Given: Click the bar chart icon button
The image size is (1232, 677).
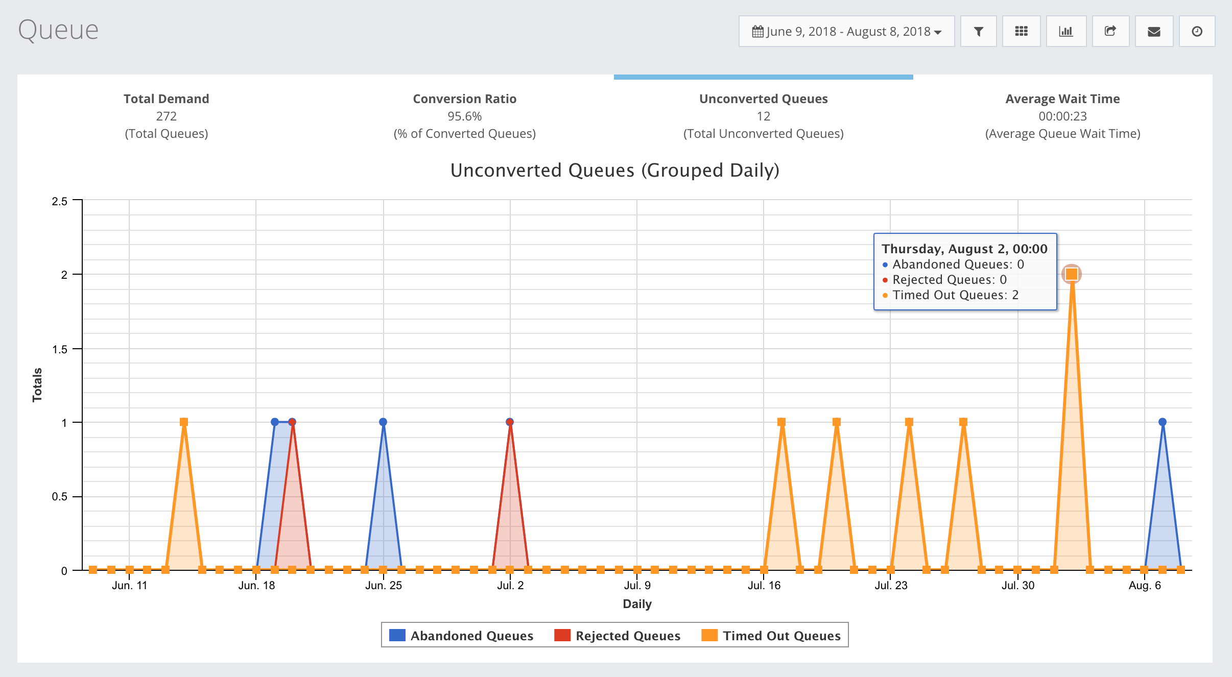Looking at the screenshot, I should [x=1066, y=32].
